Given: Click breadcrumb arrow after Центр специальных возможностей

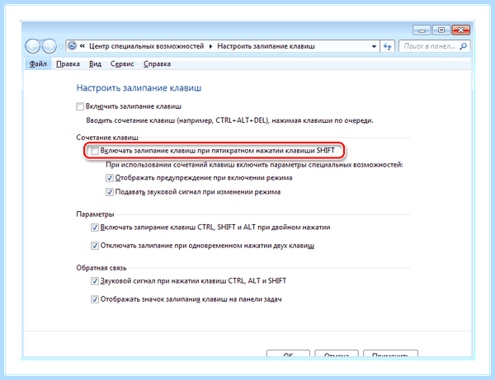Looking at the screenshot, I should pos(210,46).
